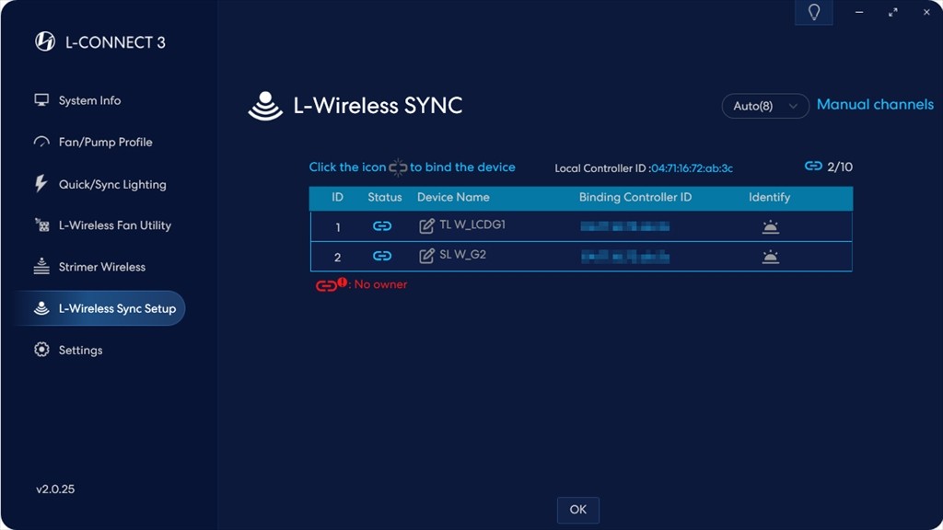Open Strimer Wireless section
943x530 pixels.
coord(101,267)
